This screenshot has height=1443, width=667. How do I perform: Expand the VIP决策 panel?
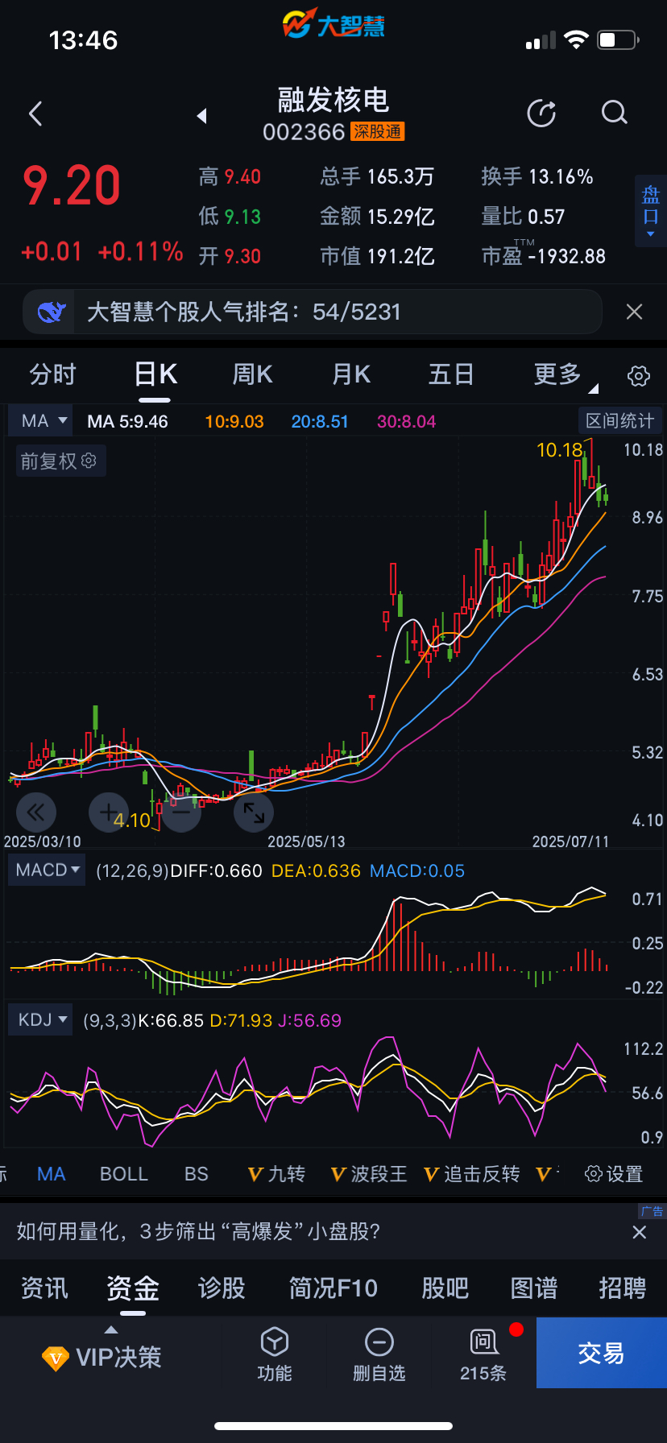[x=102, y=1357]
